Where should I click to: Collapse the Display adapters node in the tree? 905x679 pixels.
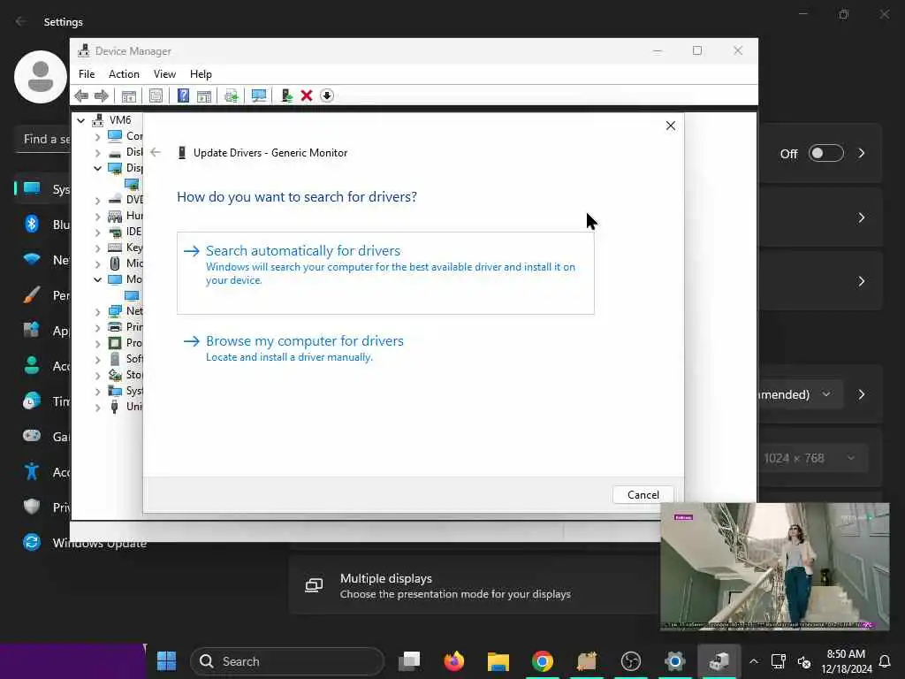click(97, 168)
